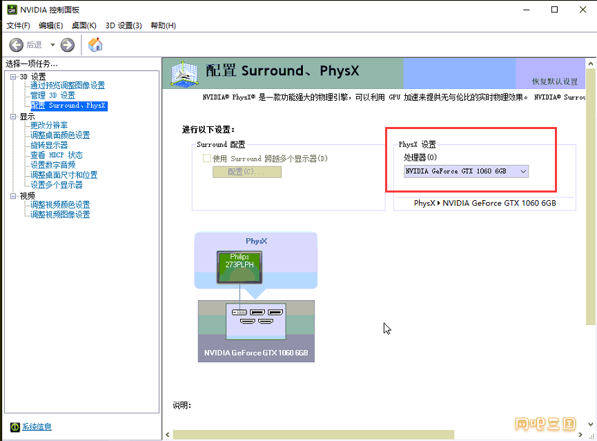Viewport: 597px width, 441px height.
Task: Collapse the 3D 设置 tree node
Action: click(x=13, y=77)
